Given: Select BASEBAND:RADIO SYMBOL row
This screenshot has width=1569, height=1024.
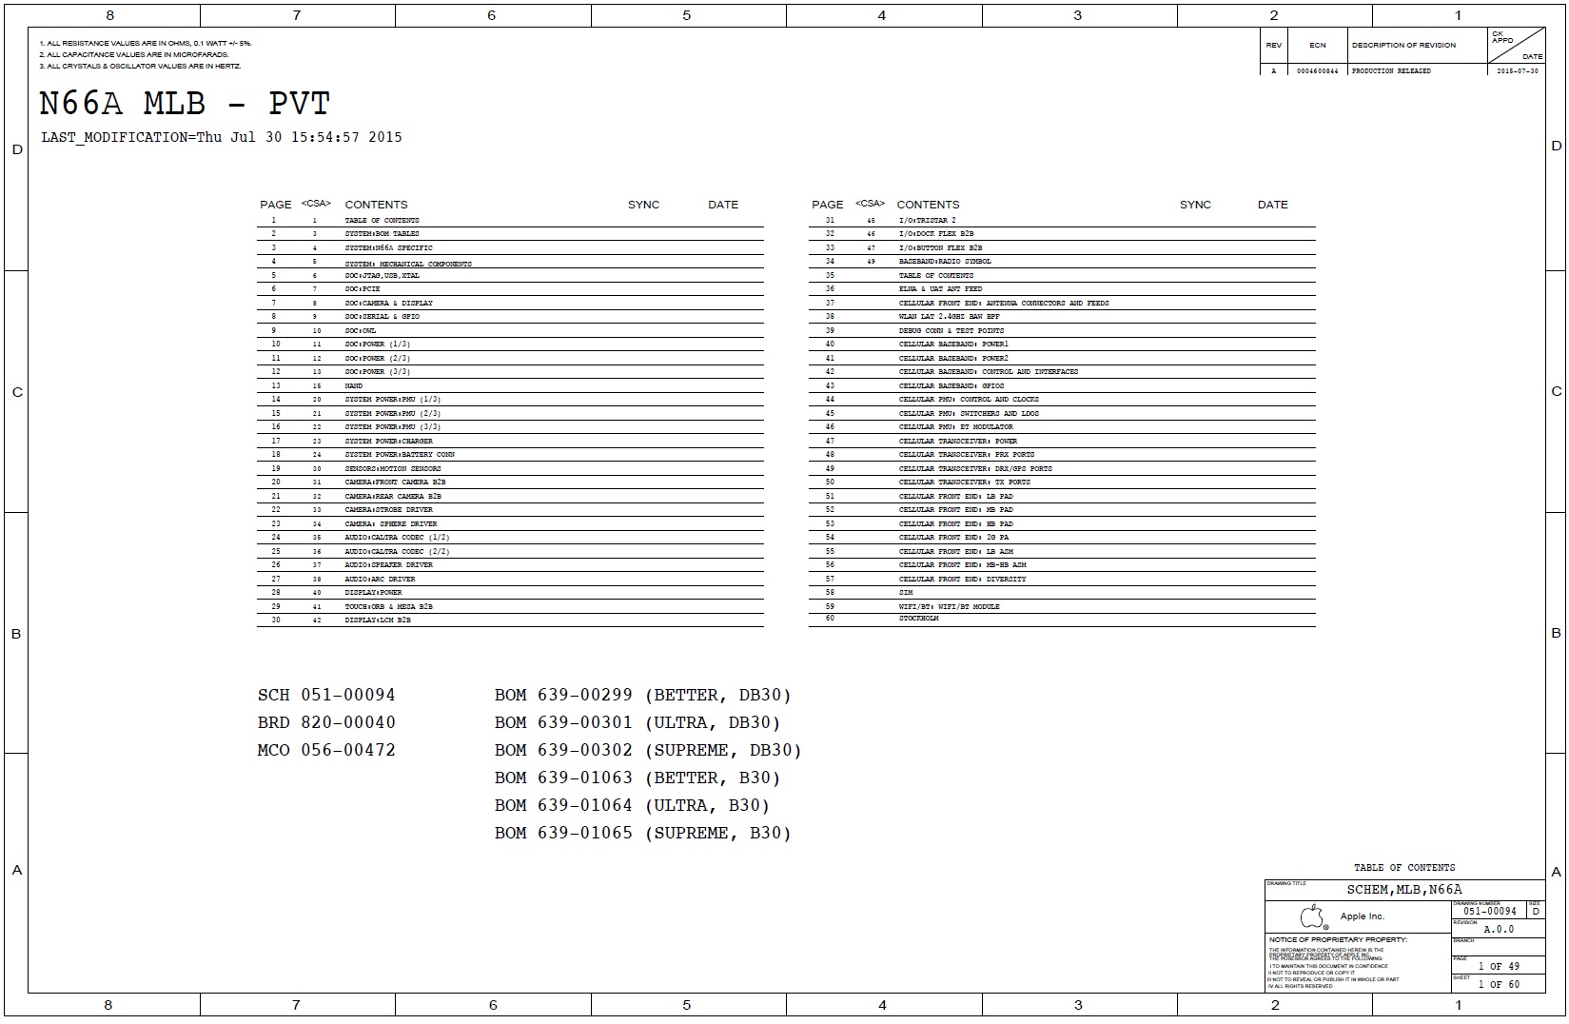Looking at the screenshot, I should tap(1062, 261).
